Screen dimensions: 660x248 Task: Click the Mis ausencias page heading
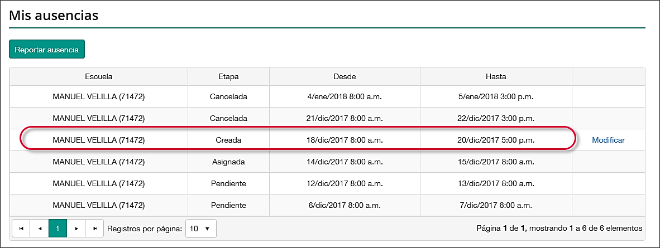tap(54, 16)
